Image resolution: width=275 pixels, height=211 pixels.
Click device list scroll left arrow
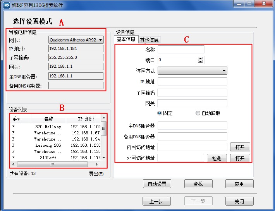(13, 164)
